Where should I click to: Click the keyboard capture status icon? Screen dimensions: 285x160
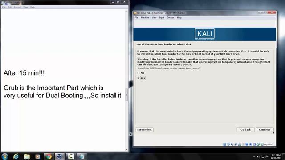pyautogui.click(x=262, y=144)
